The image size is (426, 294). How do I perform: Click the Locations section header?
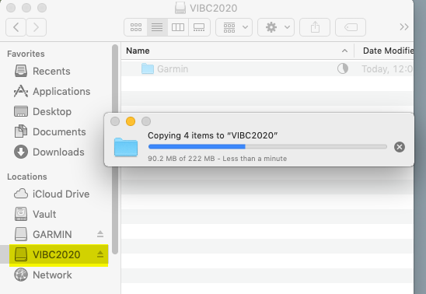[x=27, y=177]
